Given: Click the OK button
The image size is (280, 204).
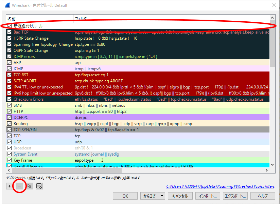Looking at the screenshot, I should (125, 196).
